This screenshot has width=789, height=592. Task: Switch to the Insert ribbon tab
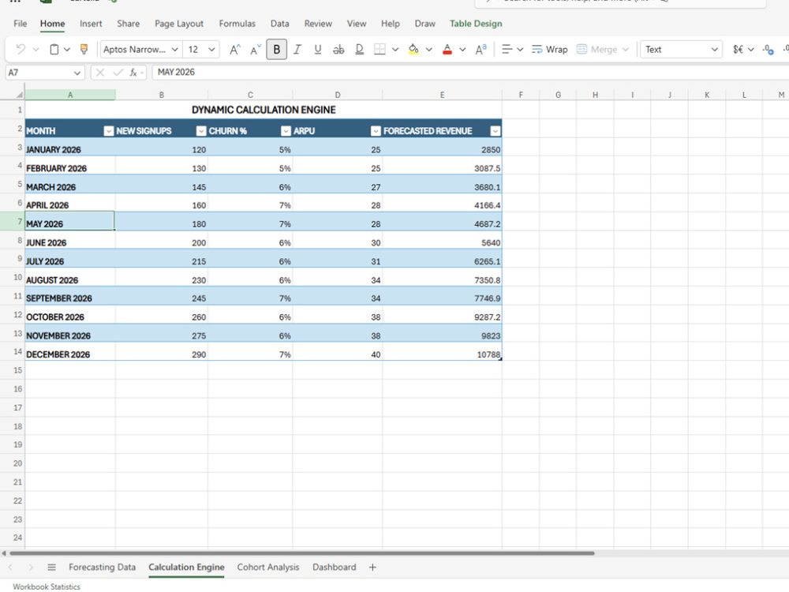point(91,24)
